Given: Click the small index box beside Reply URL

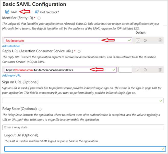Looking at the screenshot, I should pyautogui.click(x=125, y=70).
